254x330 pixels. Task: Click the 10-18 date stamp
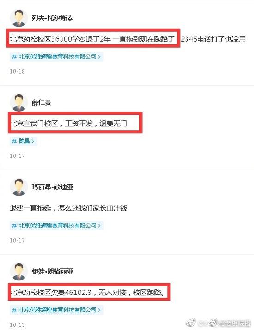(x=17, y=72)
